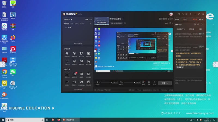Click speaker 100% value field
Screen dimensions: 218x122
click(x=138, y=82)
